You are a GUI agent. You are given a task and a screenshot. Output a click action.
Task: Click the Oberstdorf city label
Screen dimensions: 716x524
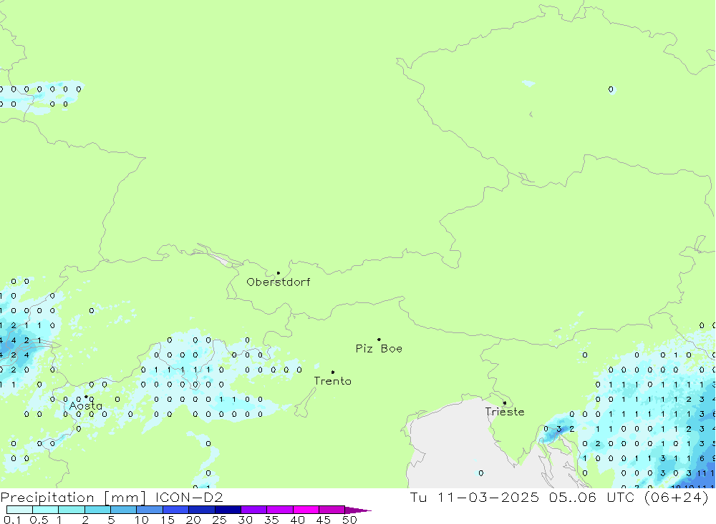pyautogui.click(x=278, y=282)
